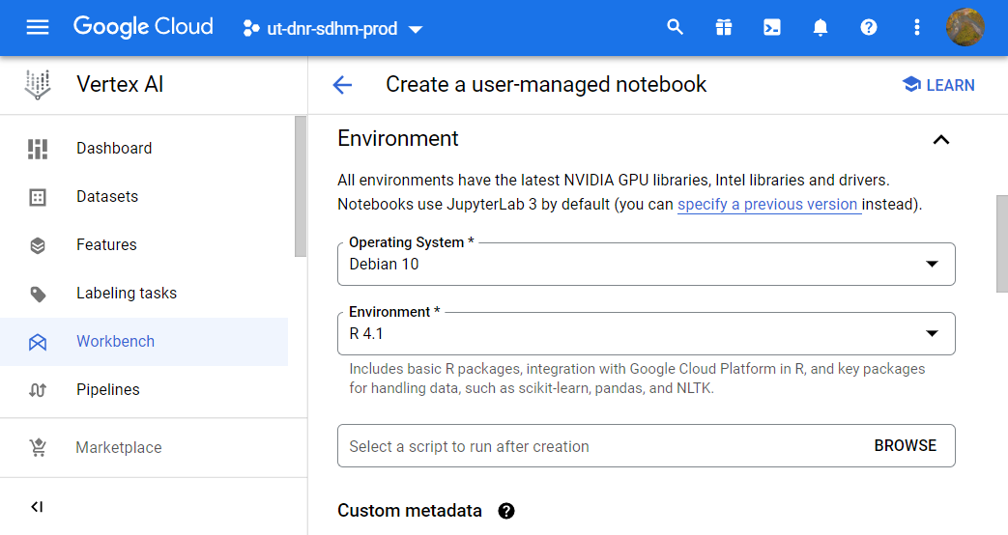
Task: Open the gift free trial icon
Action: (724, 27)
